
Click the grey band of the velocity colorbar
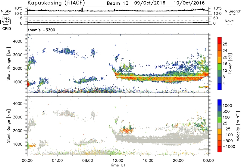[x=220, y=126]
